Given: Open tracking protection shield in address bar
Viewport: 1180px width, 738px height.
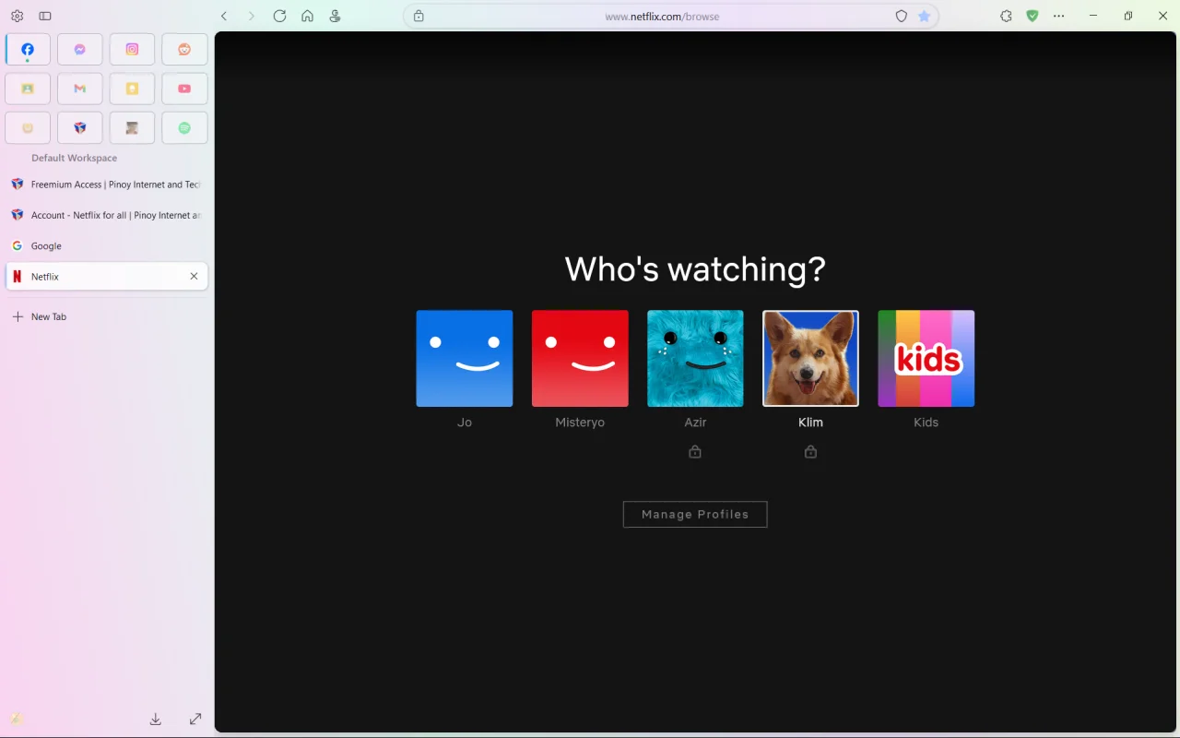Looking at the screenshot, I should 902,16.
